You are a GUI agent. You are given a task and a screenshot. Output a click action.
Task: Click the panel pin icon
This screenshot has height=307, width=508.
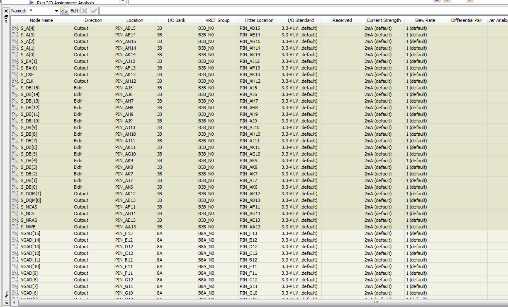click(x=6, y=21)
